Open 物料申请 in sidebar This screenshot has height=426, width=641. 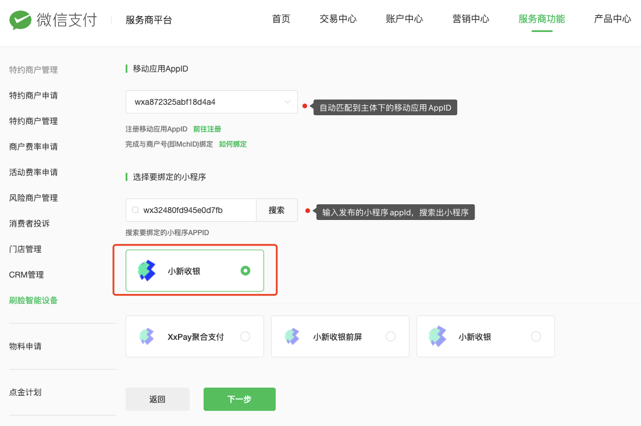tap(26, 346)
